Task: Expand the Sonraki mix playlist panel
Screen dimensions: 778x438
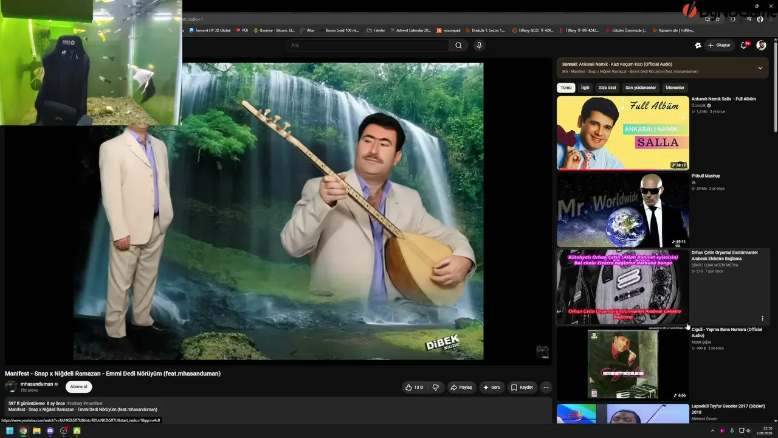Action: [760, 68]
